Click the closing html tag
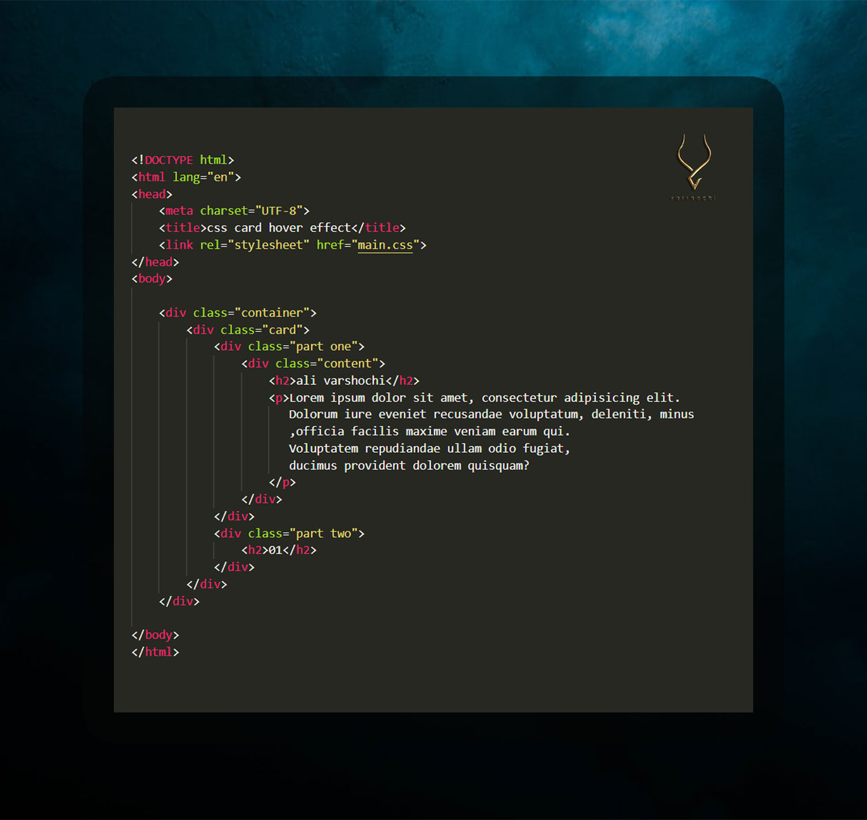This screenshot has height=820, width=867. pos(156,652)
